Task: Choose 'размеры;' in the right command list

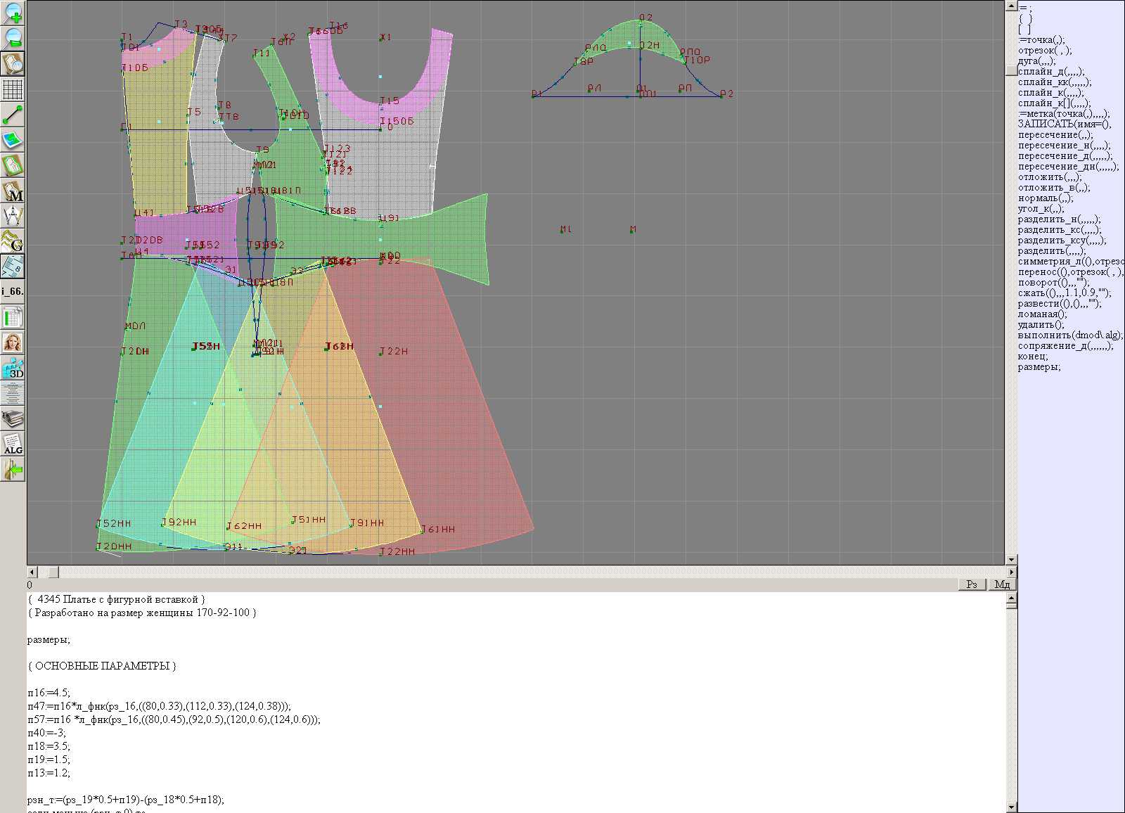Action: [1039, 367]
